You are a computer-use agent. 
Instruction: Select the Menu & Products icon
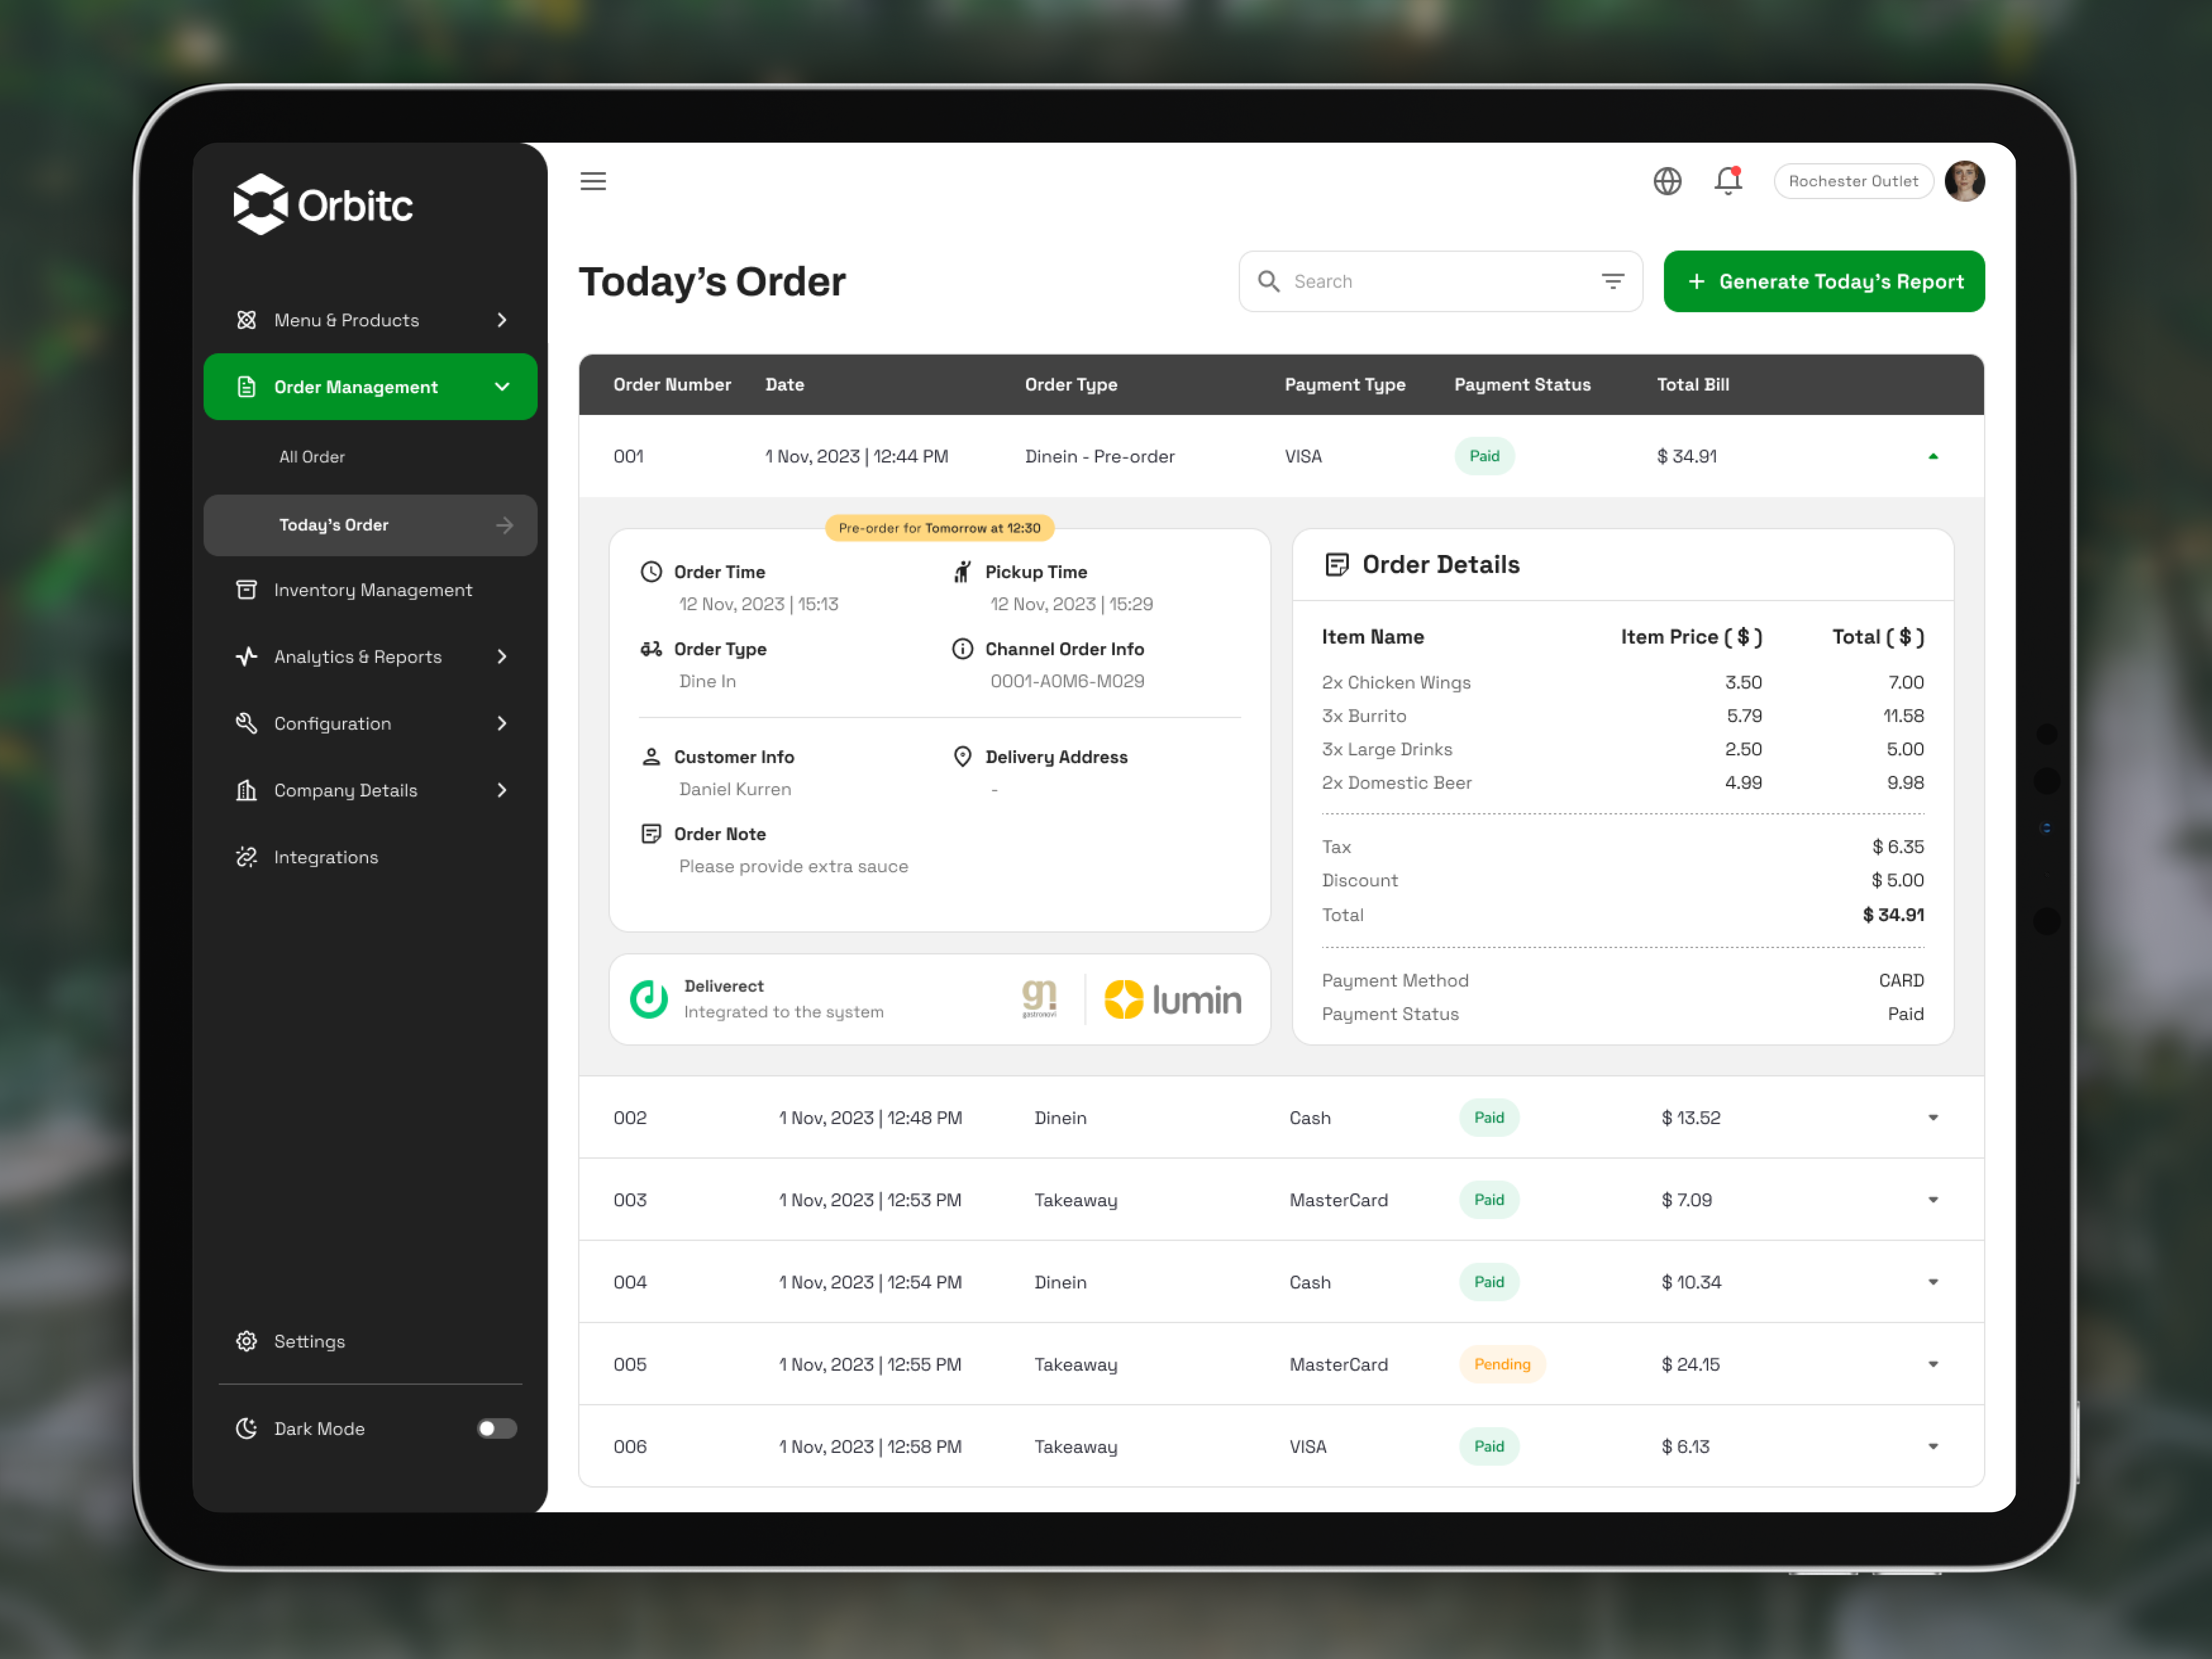pos(246,320)
